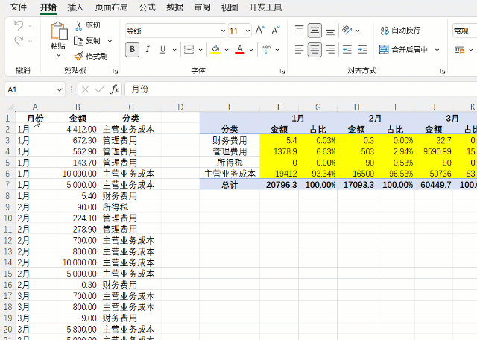Viewport: 477px width, 340px height.
Task: Expand the font size dropdown
Action: 247,31
